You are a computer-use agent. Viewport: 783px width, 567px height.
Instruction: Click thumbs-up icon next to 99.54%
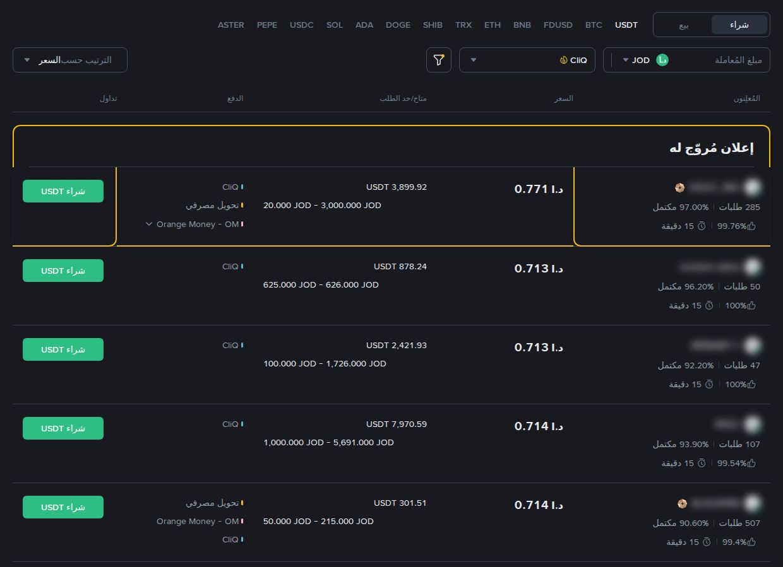click(x=751, y=463)
